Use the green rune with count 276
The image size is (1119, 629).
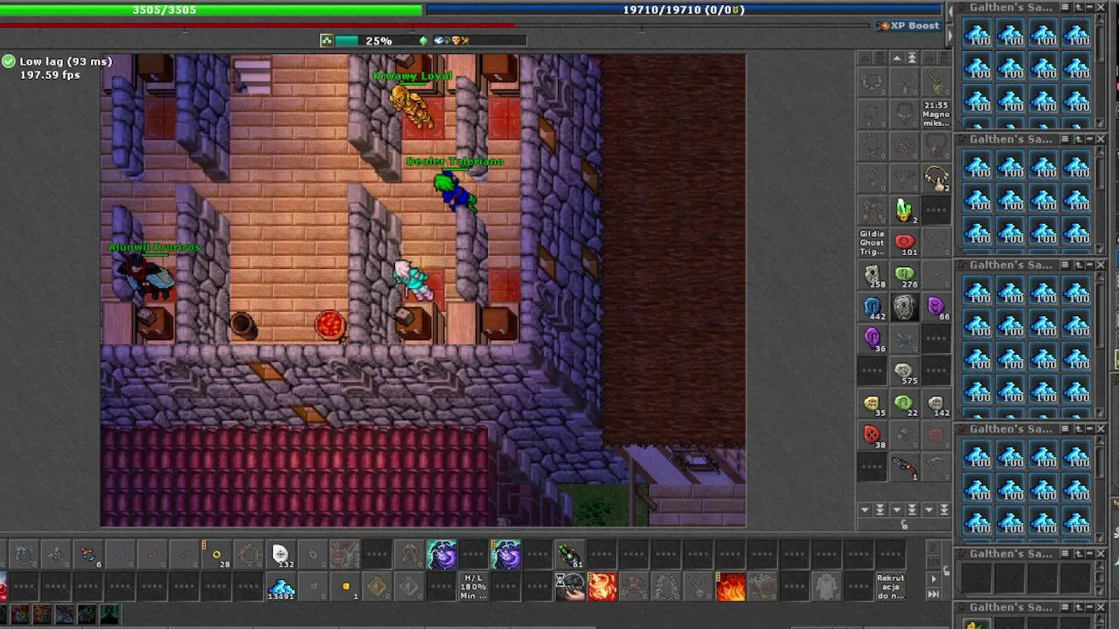(x=904, y=274)
